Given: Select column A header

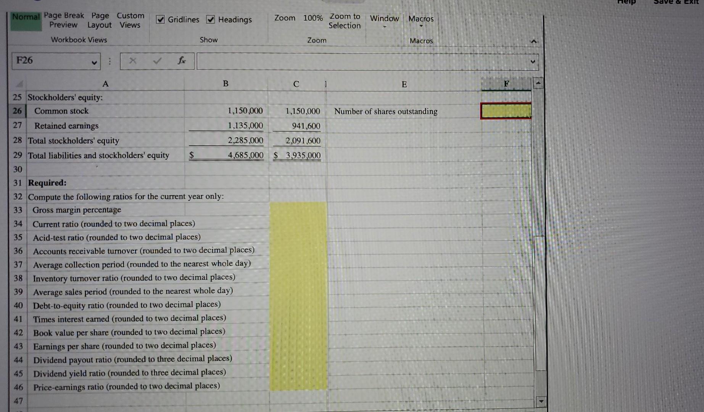Looking at the screenshot, I should [106, 84].
